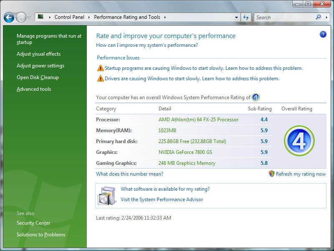Expand the chevron after Control Panel breadcrumb
Viewport: 334px width, 251px height.
point(89,18)
